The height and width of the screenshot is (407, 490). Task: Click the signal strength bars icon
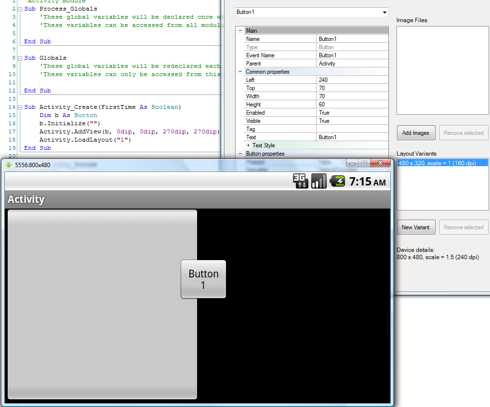[x=319, y=181]
